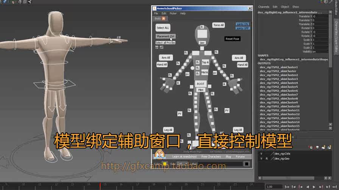Click Select all Proxies
This screenshot has width=339, height=190.
pyautogui.click(x=165, y=43)
